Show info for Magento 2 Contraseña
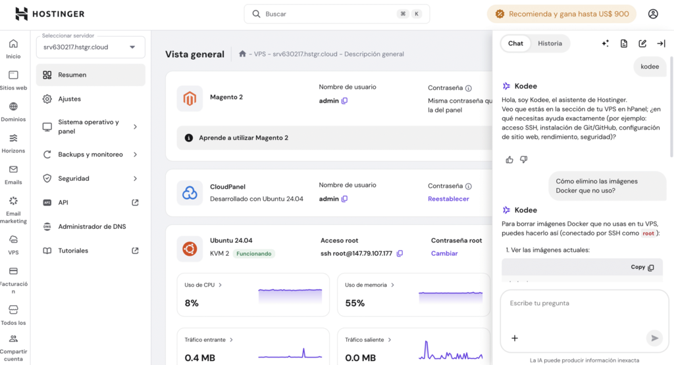 [x=469, y=88]
